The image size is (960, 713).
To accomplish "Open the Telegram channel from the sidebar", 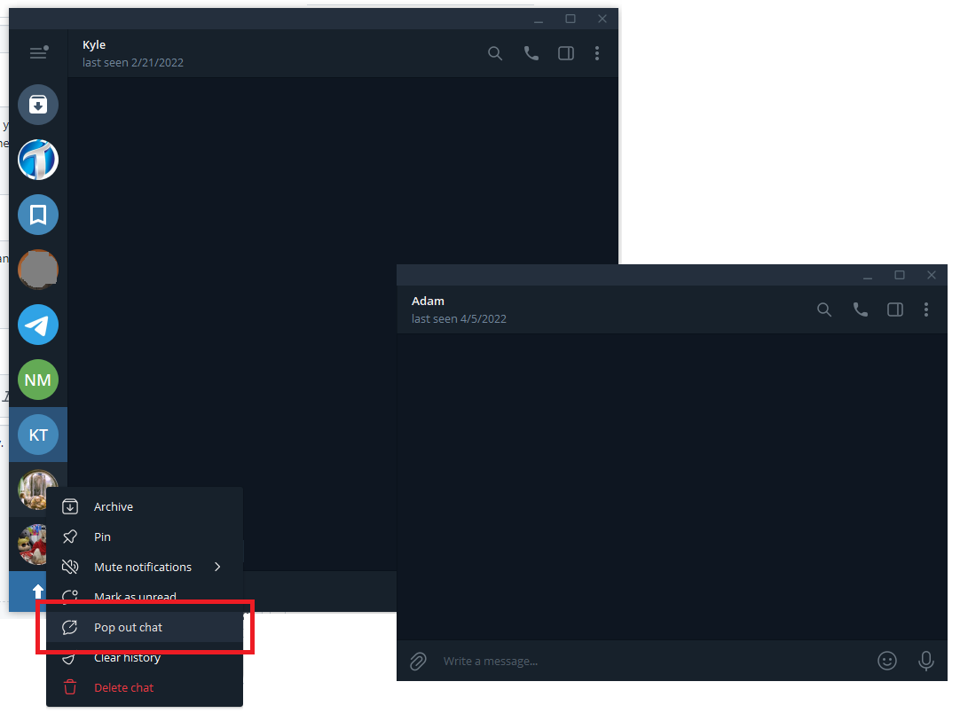I will (x=37, y=325).
